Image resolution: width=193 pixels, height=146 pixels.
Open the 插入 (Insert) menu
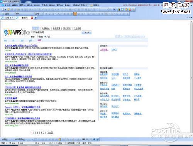click(x=30, y=5)
